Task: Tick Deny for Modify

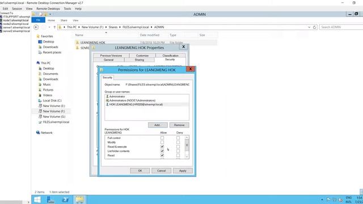Action: (x=178, y=142)
